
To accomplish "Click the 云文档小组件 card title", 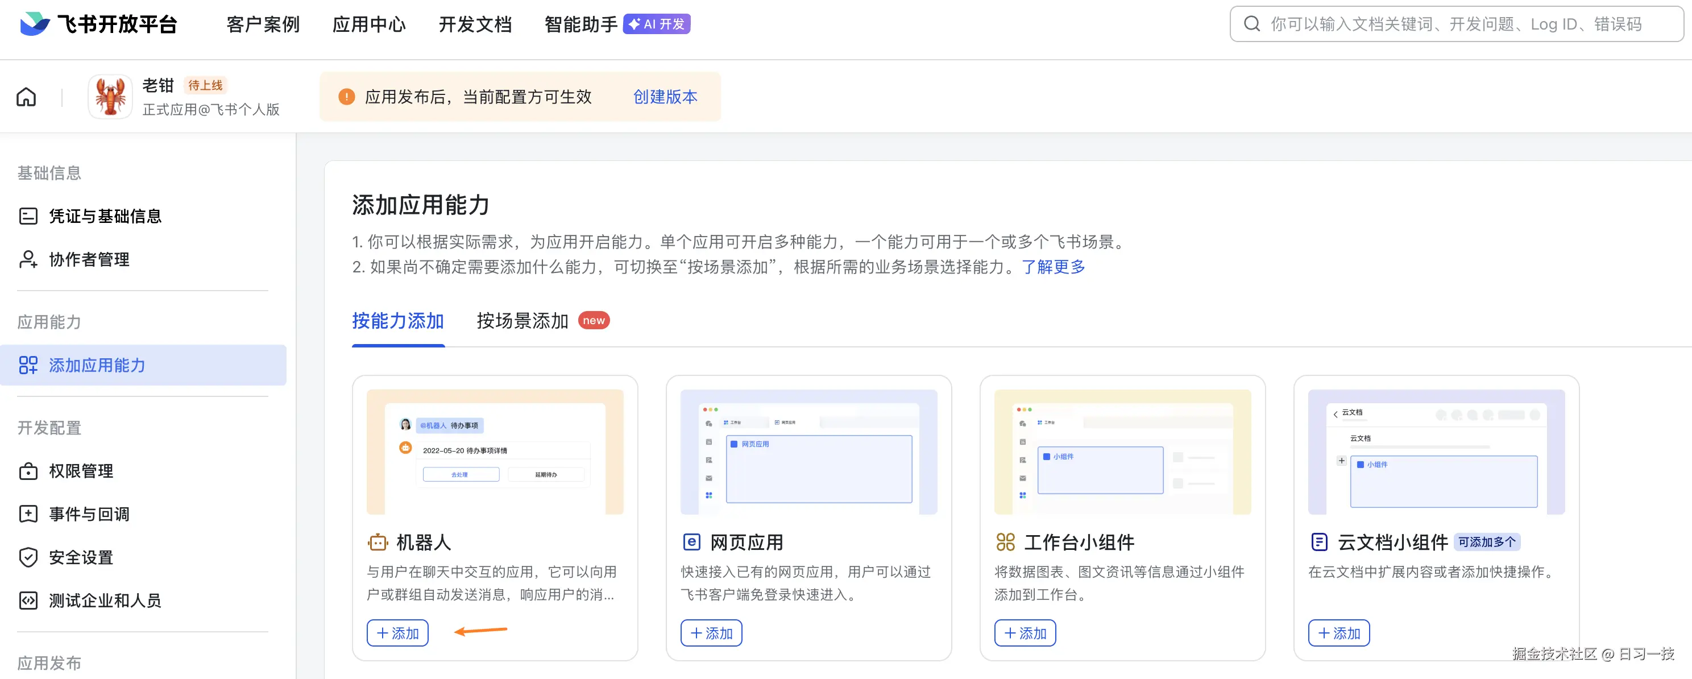I will (x=1393, y=543).
